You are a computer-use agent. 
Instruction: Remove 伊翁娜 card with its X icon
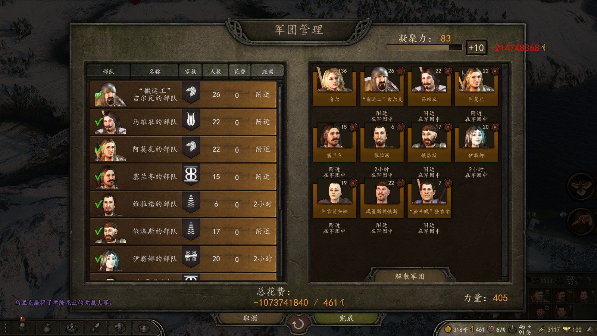tap(495, 127)
